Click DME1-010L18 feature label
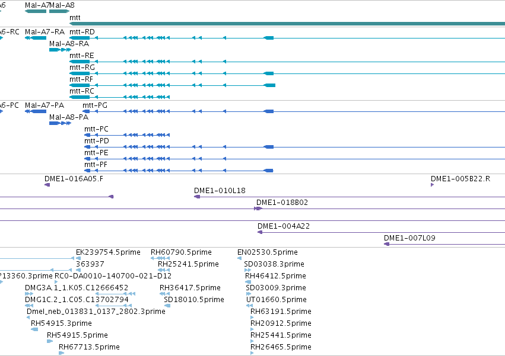The height and width of the screenshot is (356, 505). [220, 191]
